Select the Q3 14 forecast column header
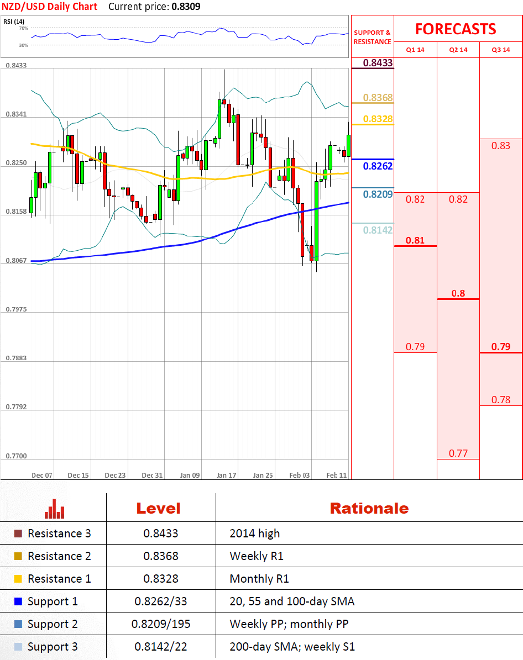The image size is (523, 660). [x=501, y=50]
